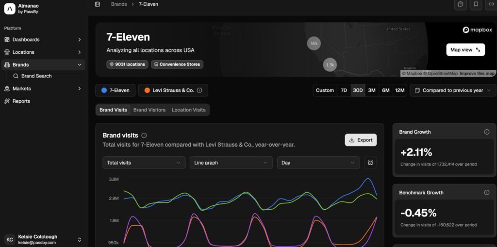Click the kelsie@passby.com email text
The height and width of the screenshot is (247, 497).
(37, 242)
